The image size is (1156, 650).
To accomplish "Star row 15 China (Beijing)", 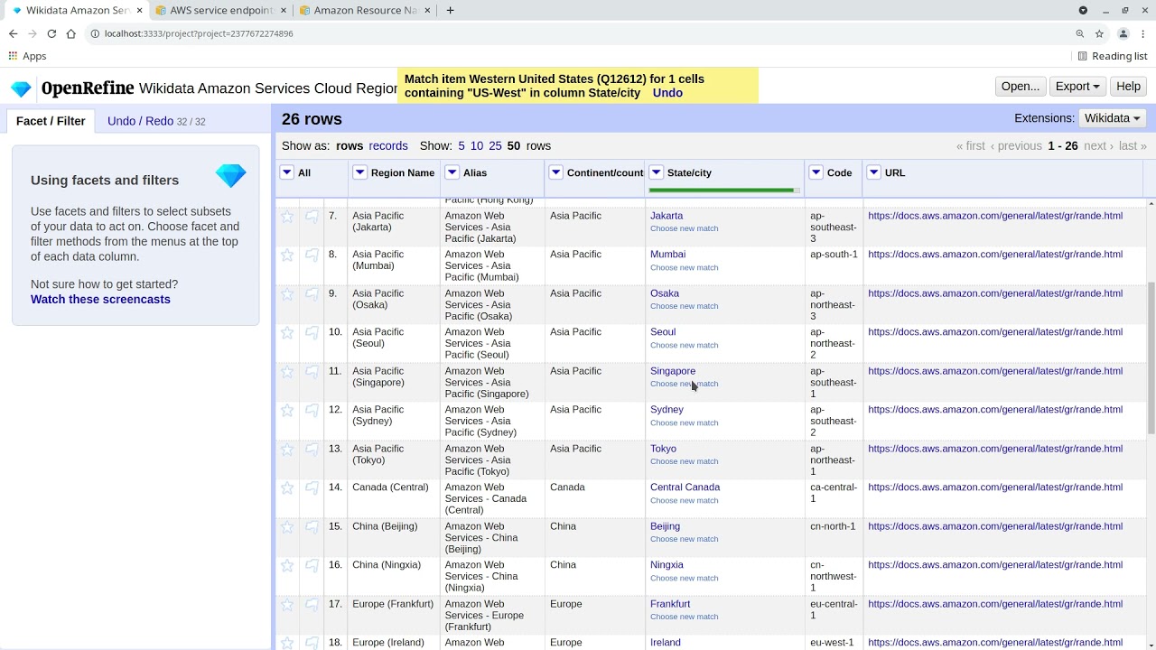I will click(287, 527).
